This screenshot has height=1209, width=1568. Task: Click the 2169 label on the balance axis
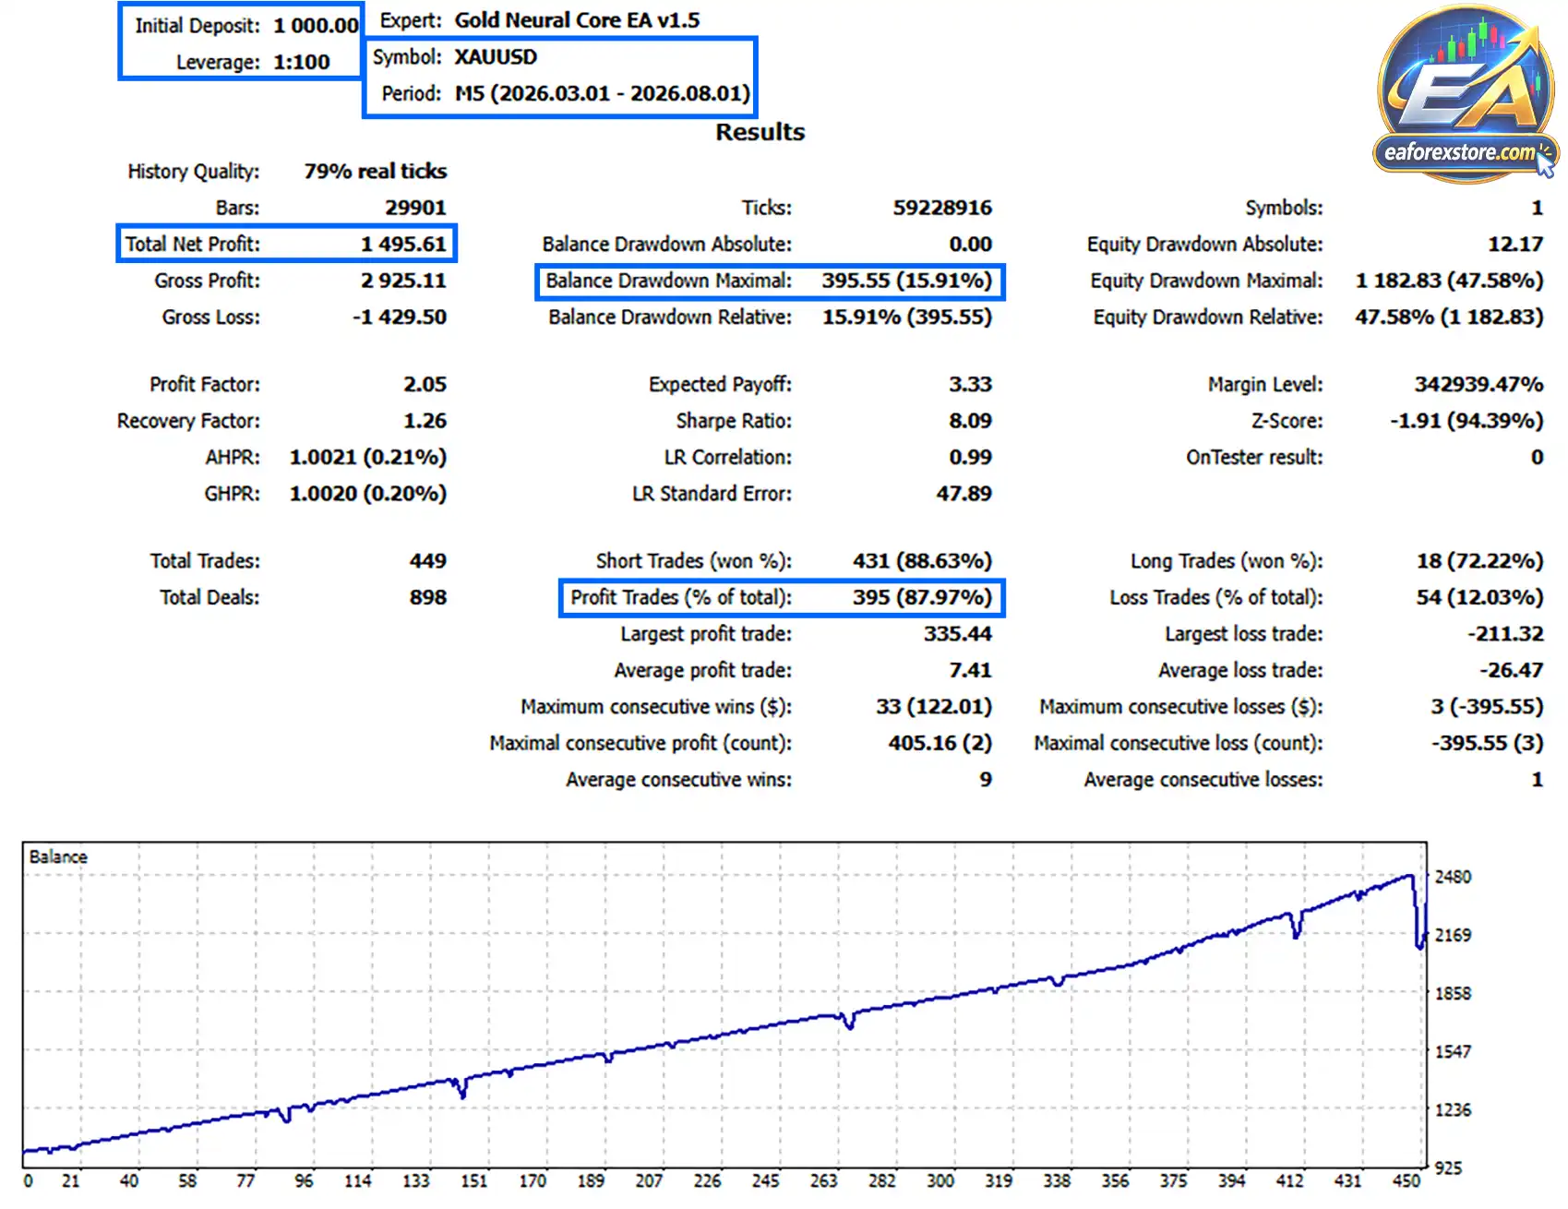pyautogui.click(x=1453, y=935)
